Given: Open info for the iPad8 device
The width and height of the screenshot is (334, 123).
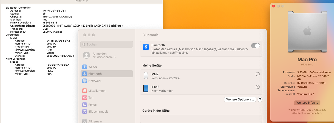Looking at the screenshot, I should click(x=258, y=87).
